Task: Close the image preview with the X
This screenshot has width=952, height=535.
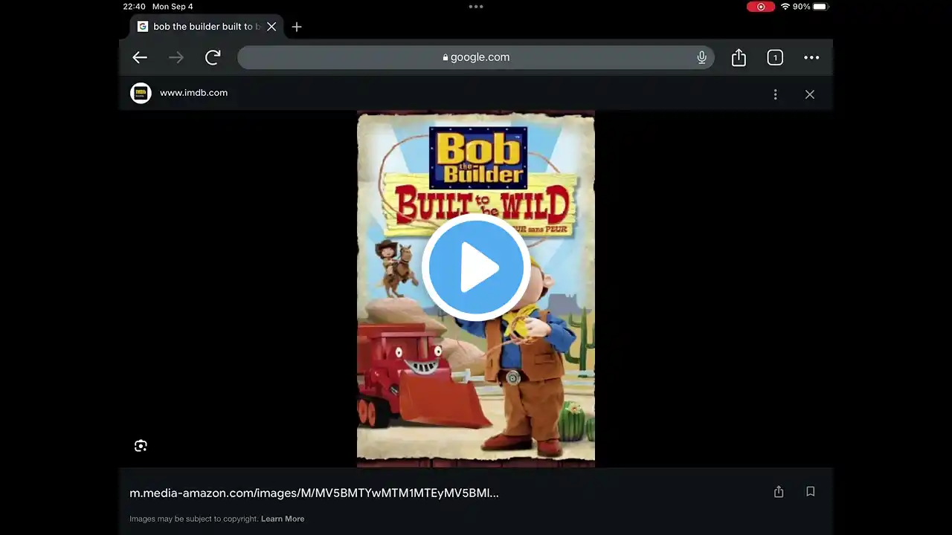Action: point(810,94)
